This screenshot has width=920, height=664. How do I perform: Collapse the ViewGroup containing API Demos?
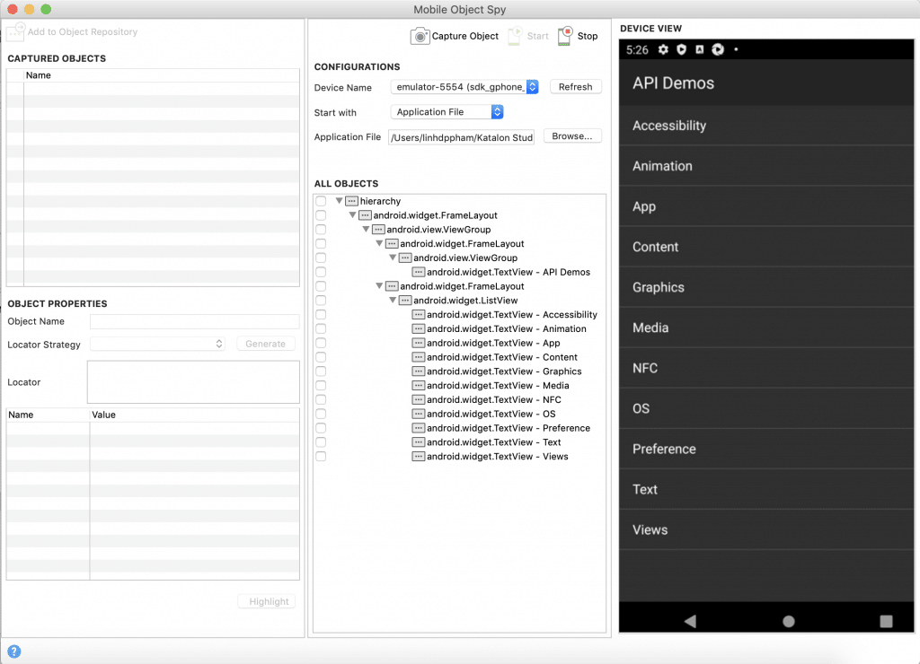[x=393, y=258]
